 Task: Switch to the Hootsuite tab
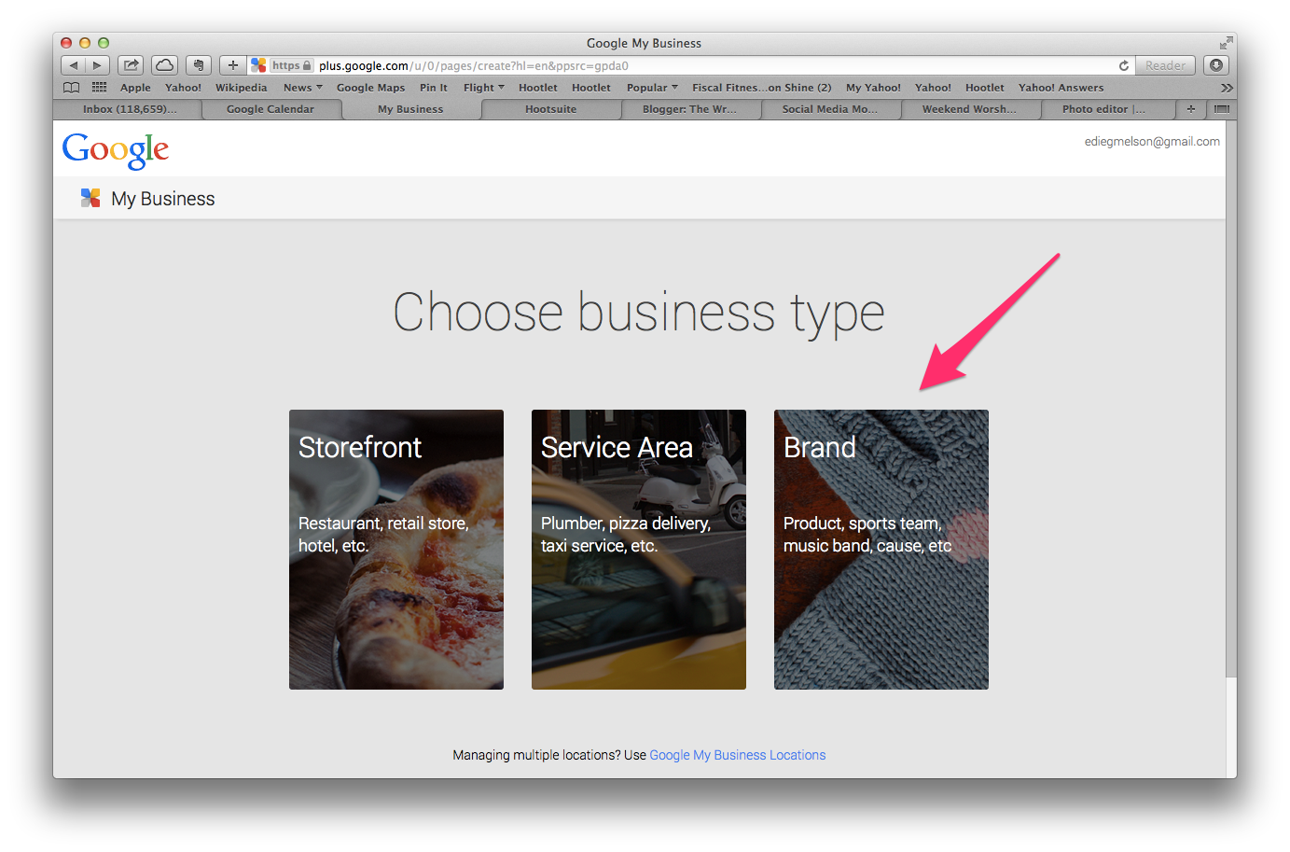550,109
